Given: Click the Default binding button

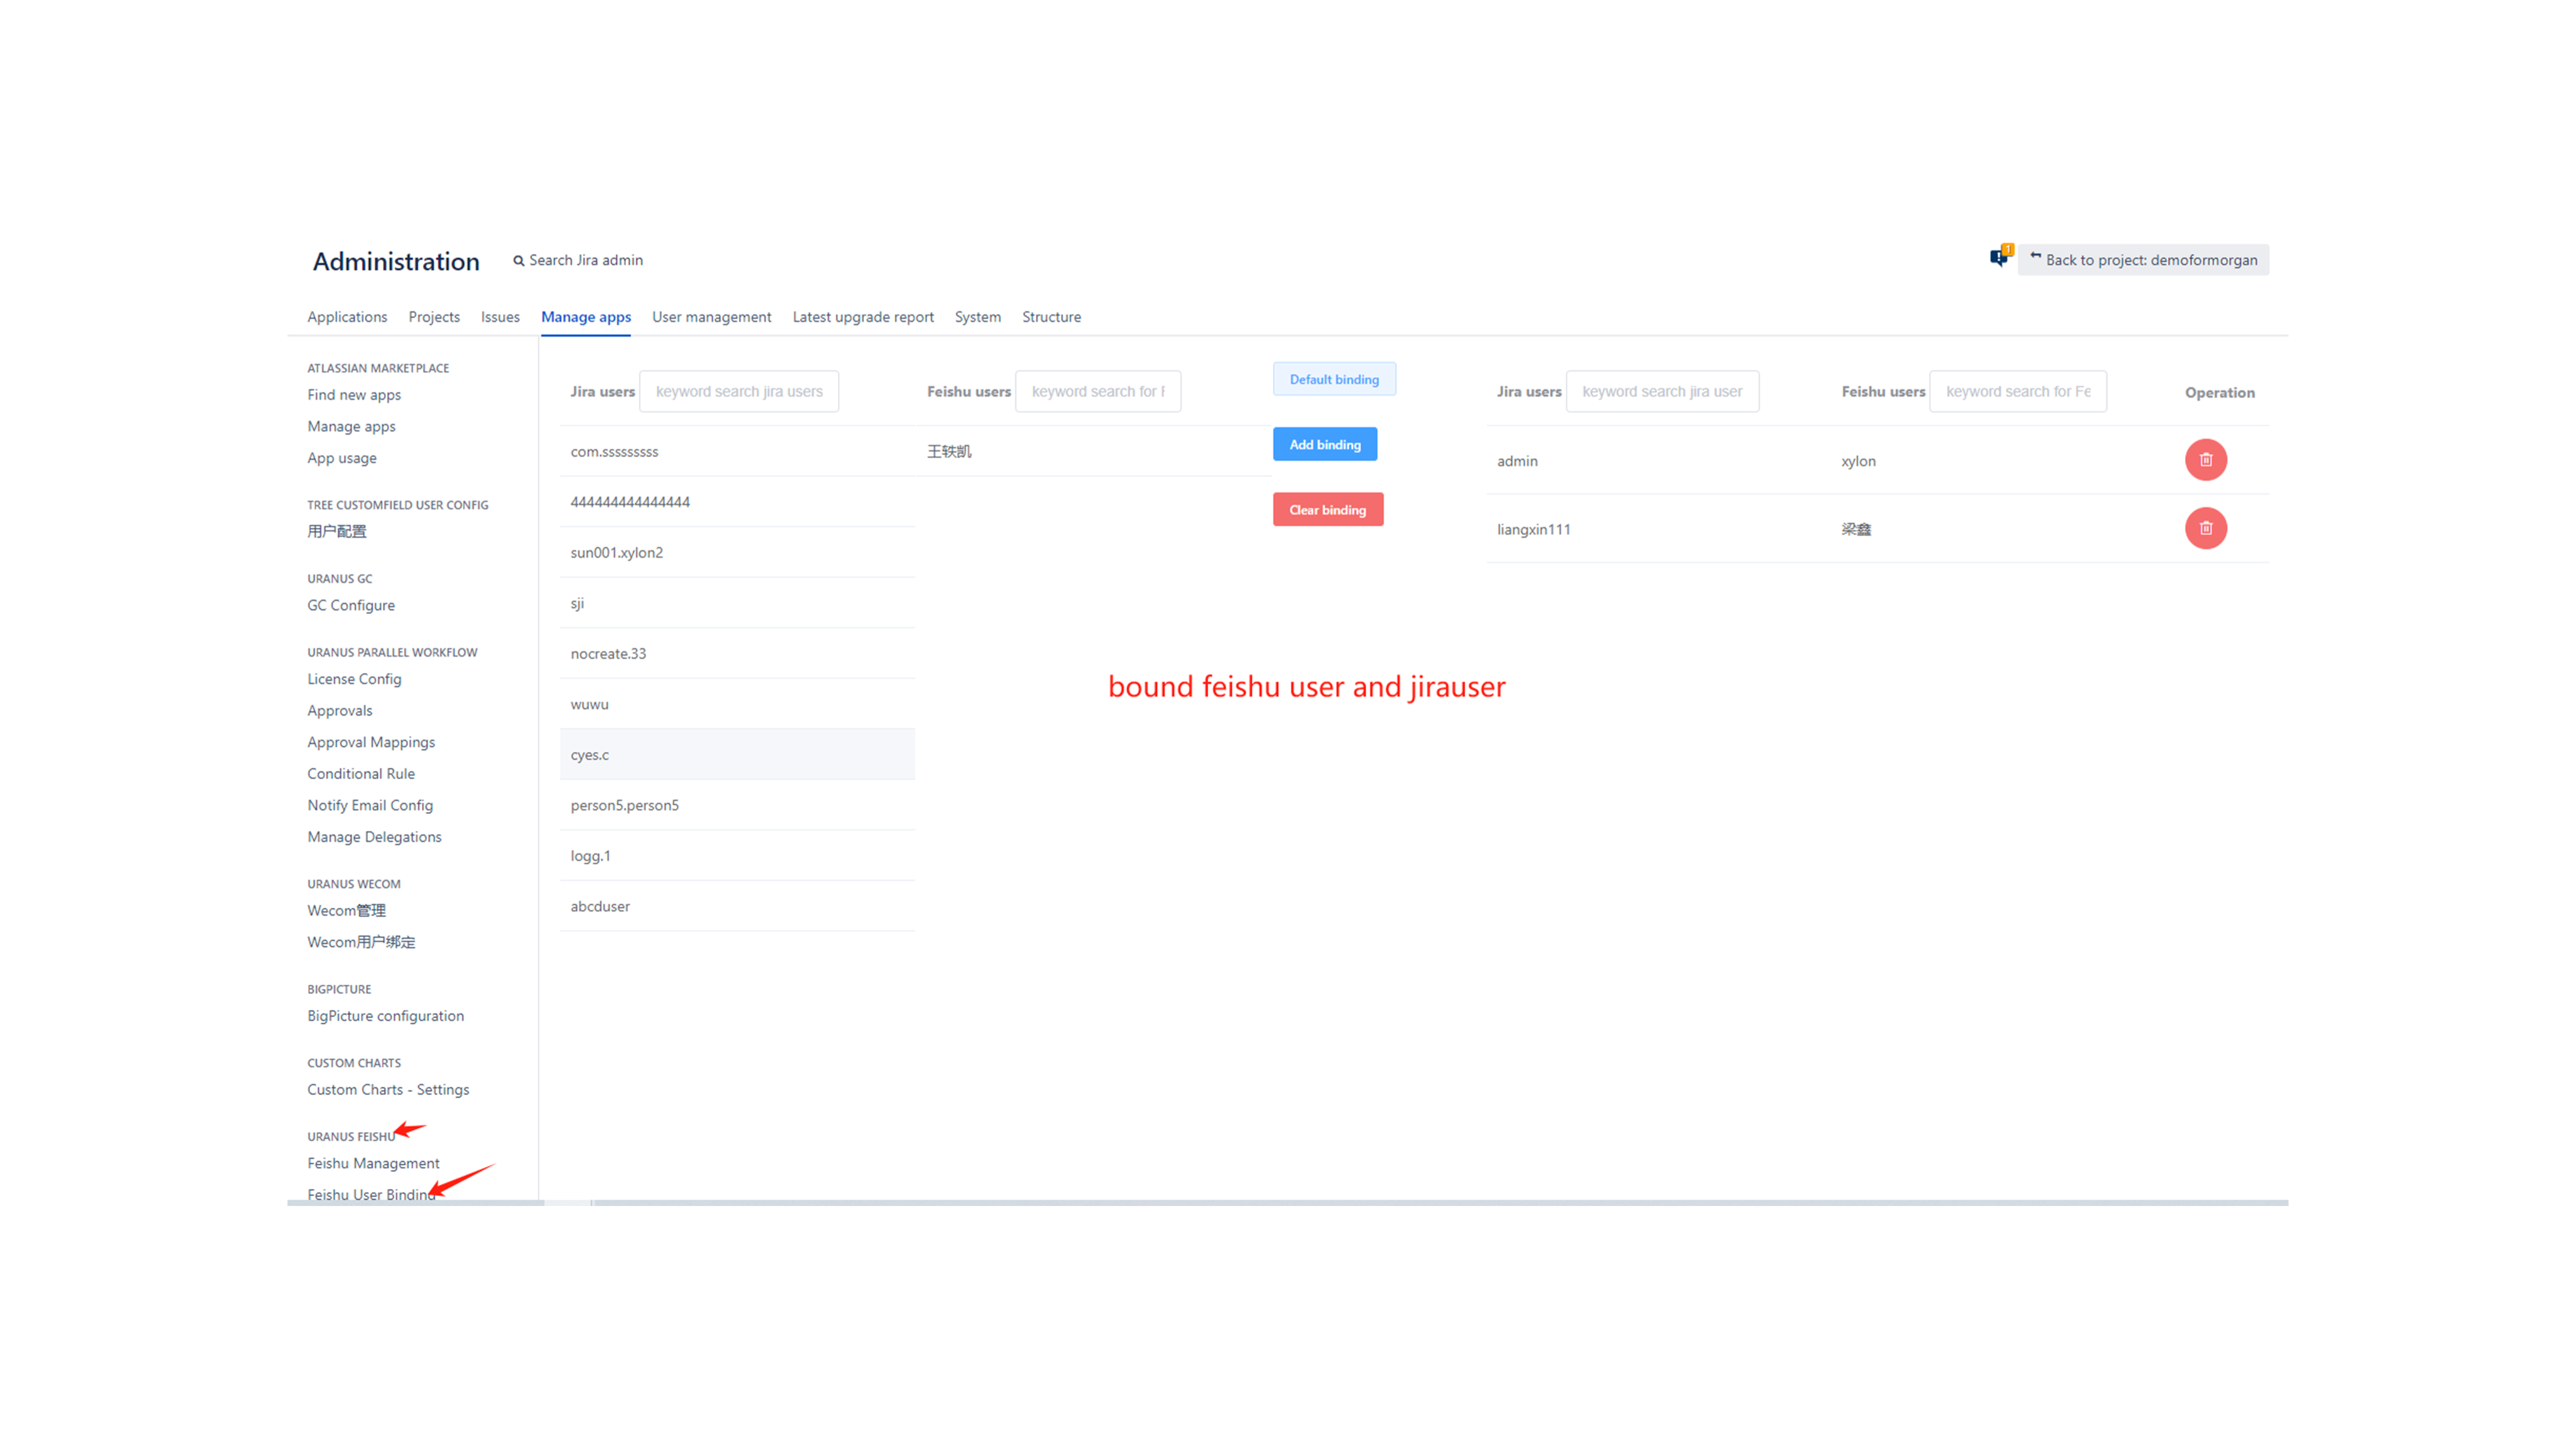Looking at the screenshot, I should coord(1334,379).
